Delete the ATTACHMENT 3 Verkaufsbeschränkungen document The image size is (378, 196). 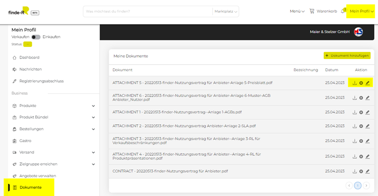point(361,141)
